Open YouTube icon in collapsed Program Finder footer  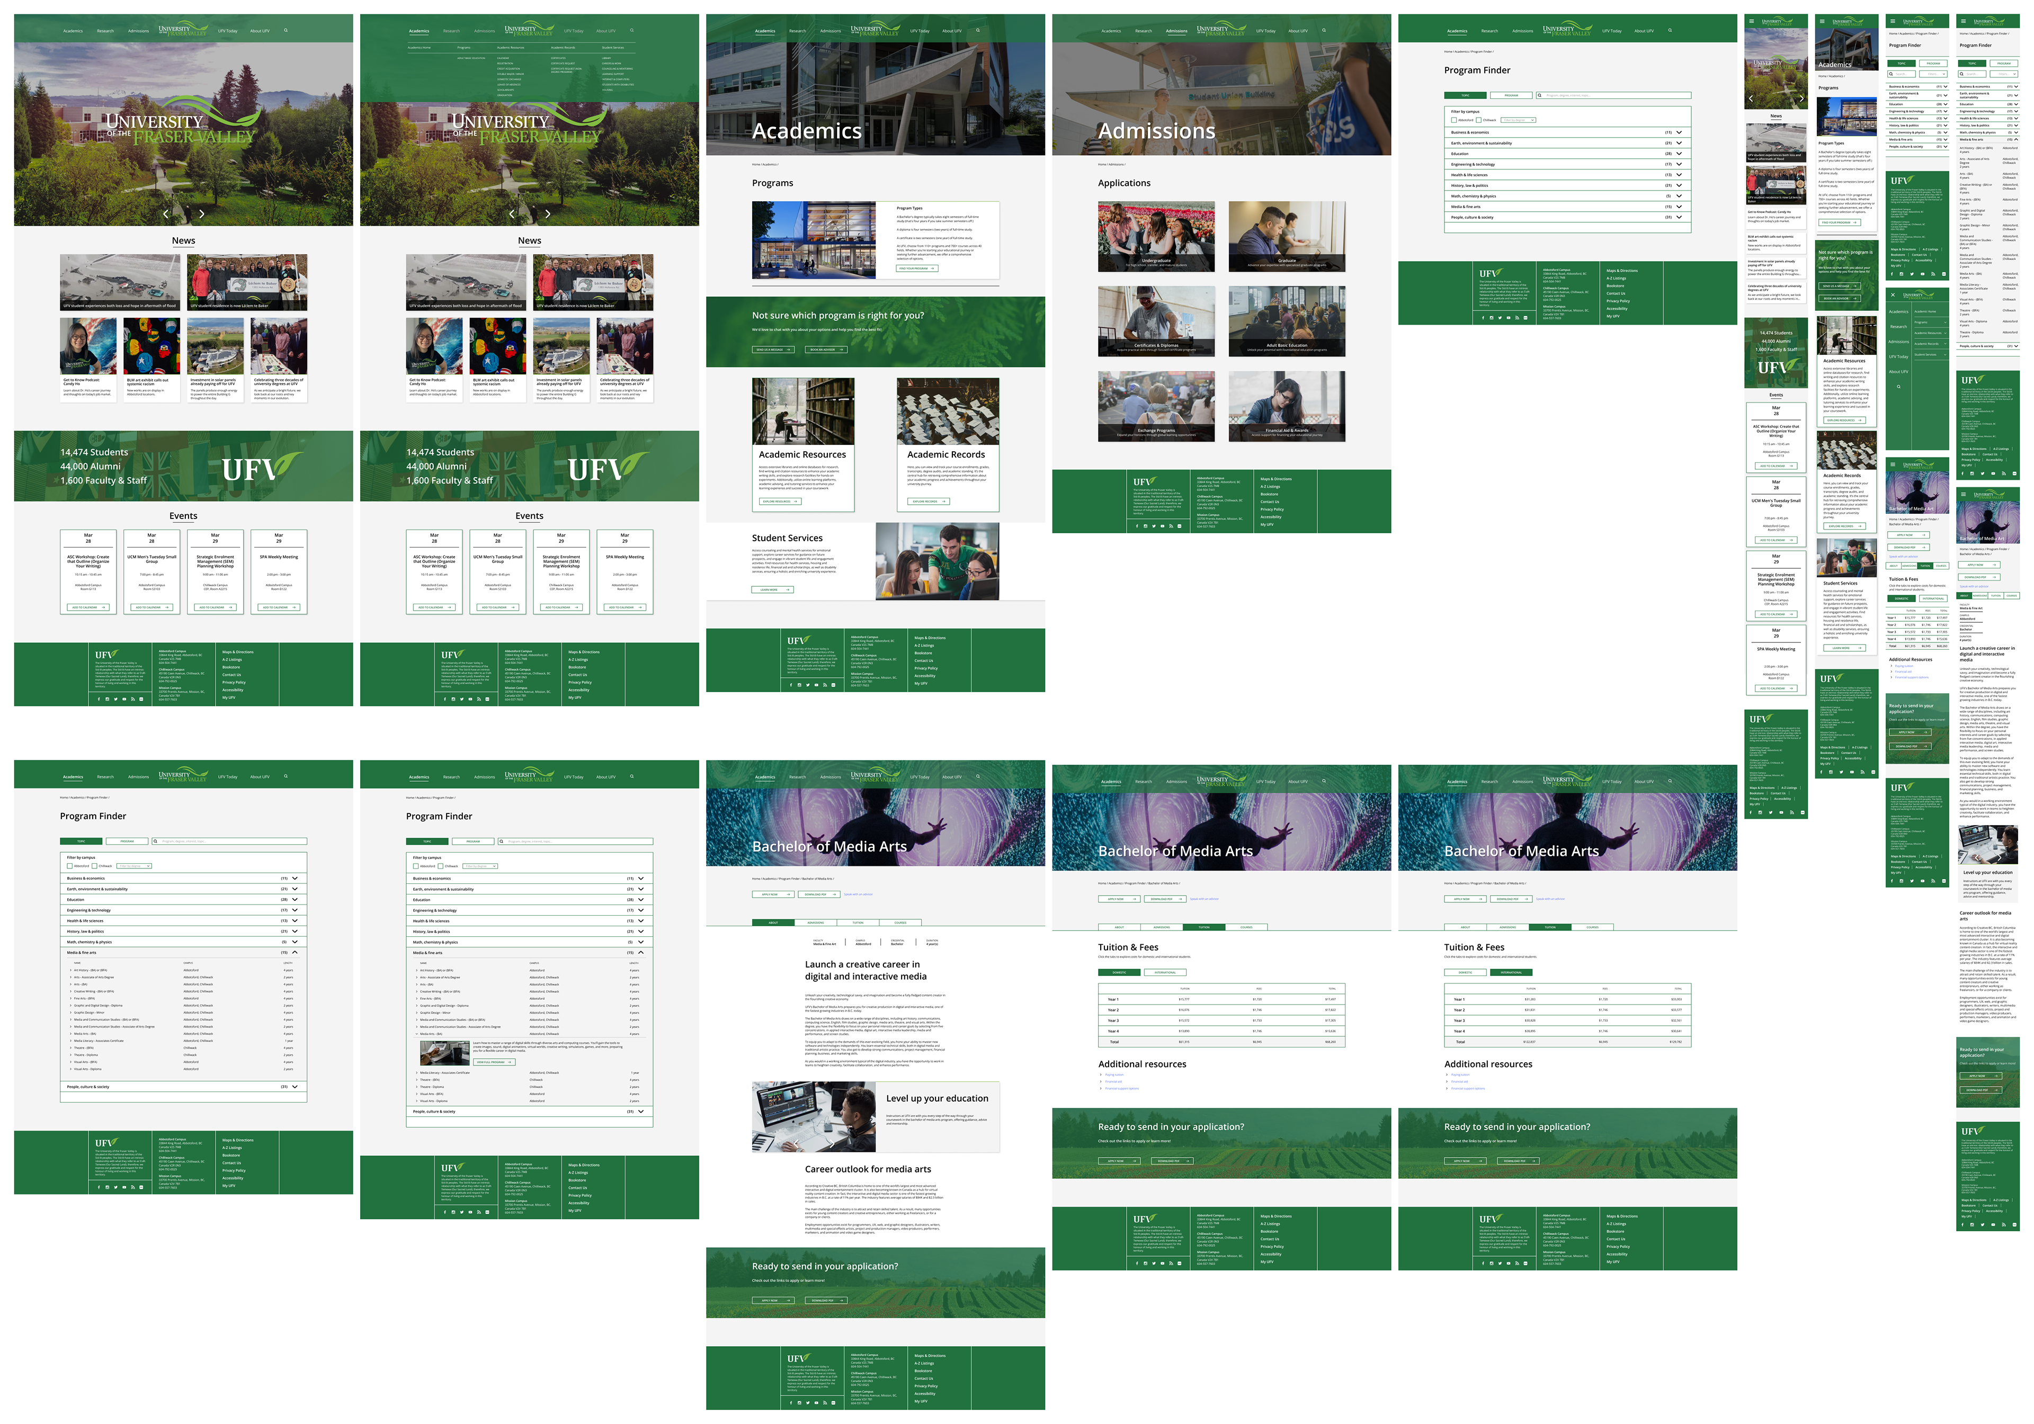tap(1509, 318)
